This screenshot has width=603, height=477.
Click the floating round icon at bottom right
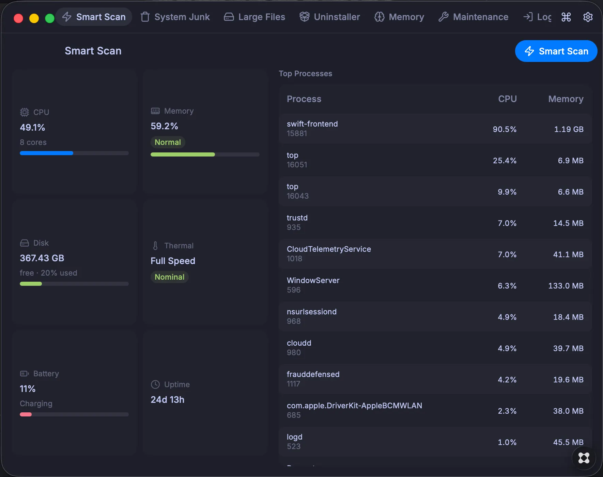584,458
